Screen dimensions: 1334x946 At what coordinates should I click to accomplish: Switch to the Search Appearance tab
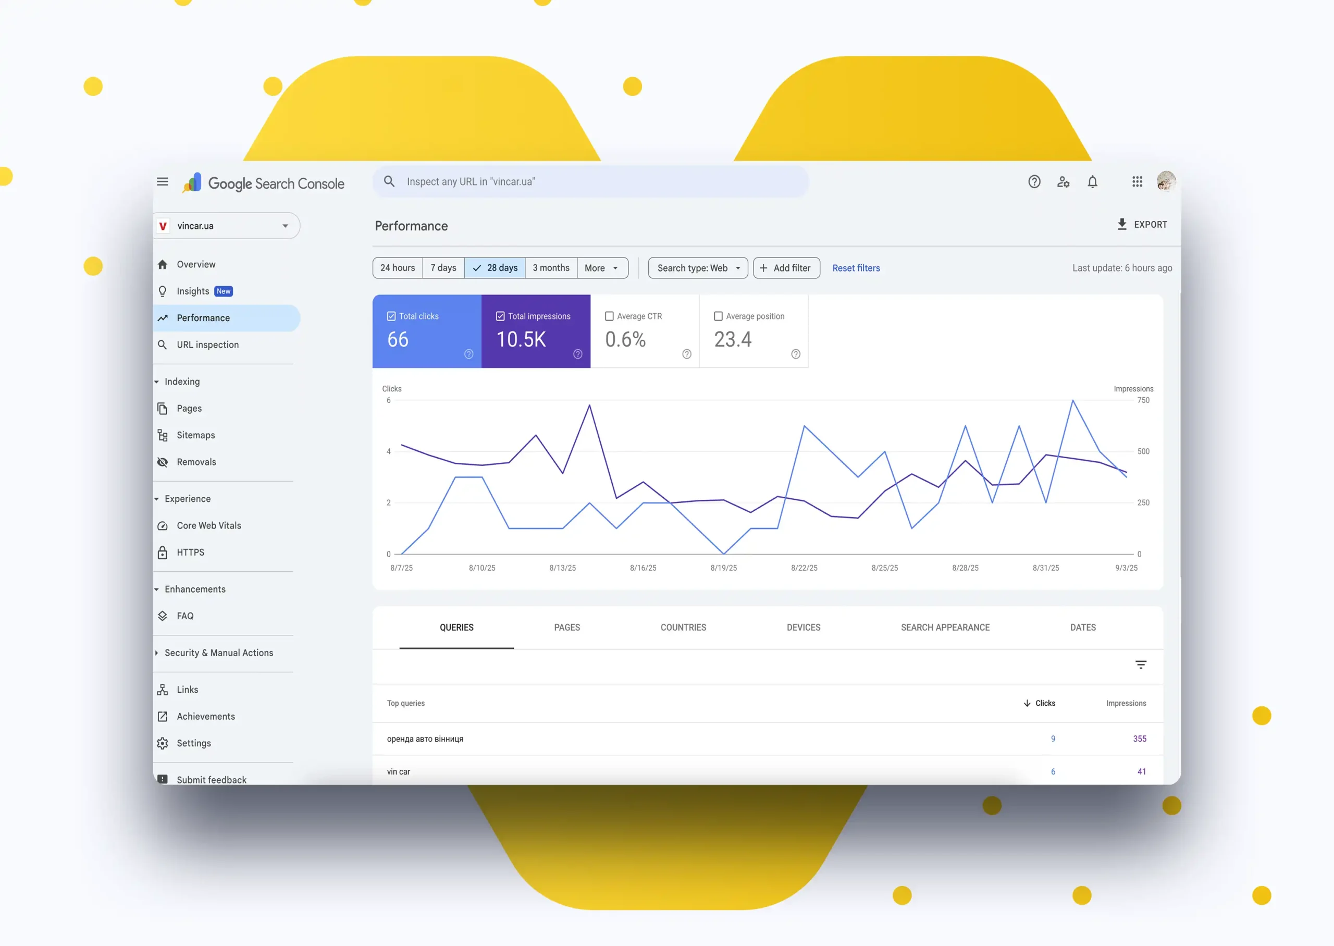click(945, 628)
